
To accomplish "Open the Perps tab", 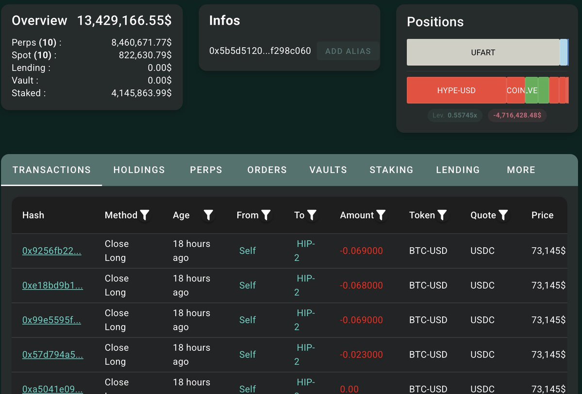I will click(x=206, y=170).
